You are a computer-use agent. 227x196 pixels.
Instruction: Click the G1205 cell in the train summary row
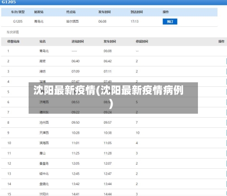point(18,21)
